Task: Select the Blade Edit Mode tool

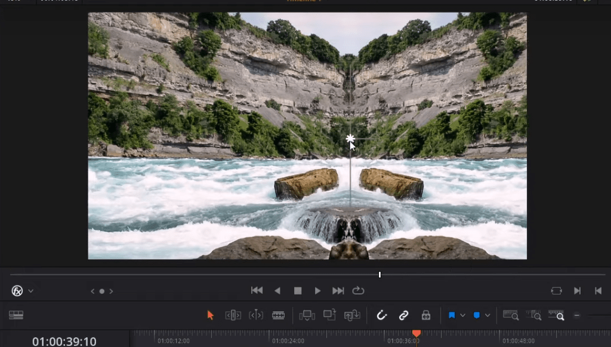Action: pos(278,315)
